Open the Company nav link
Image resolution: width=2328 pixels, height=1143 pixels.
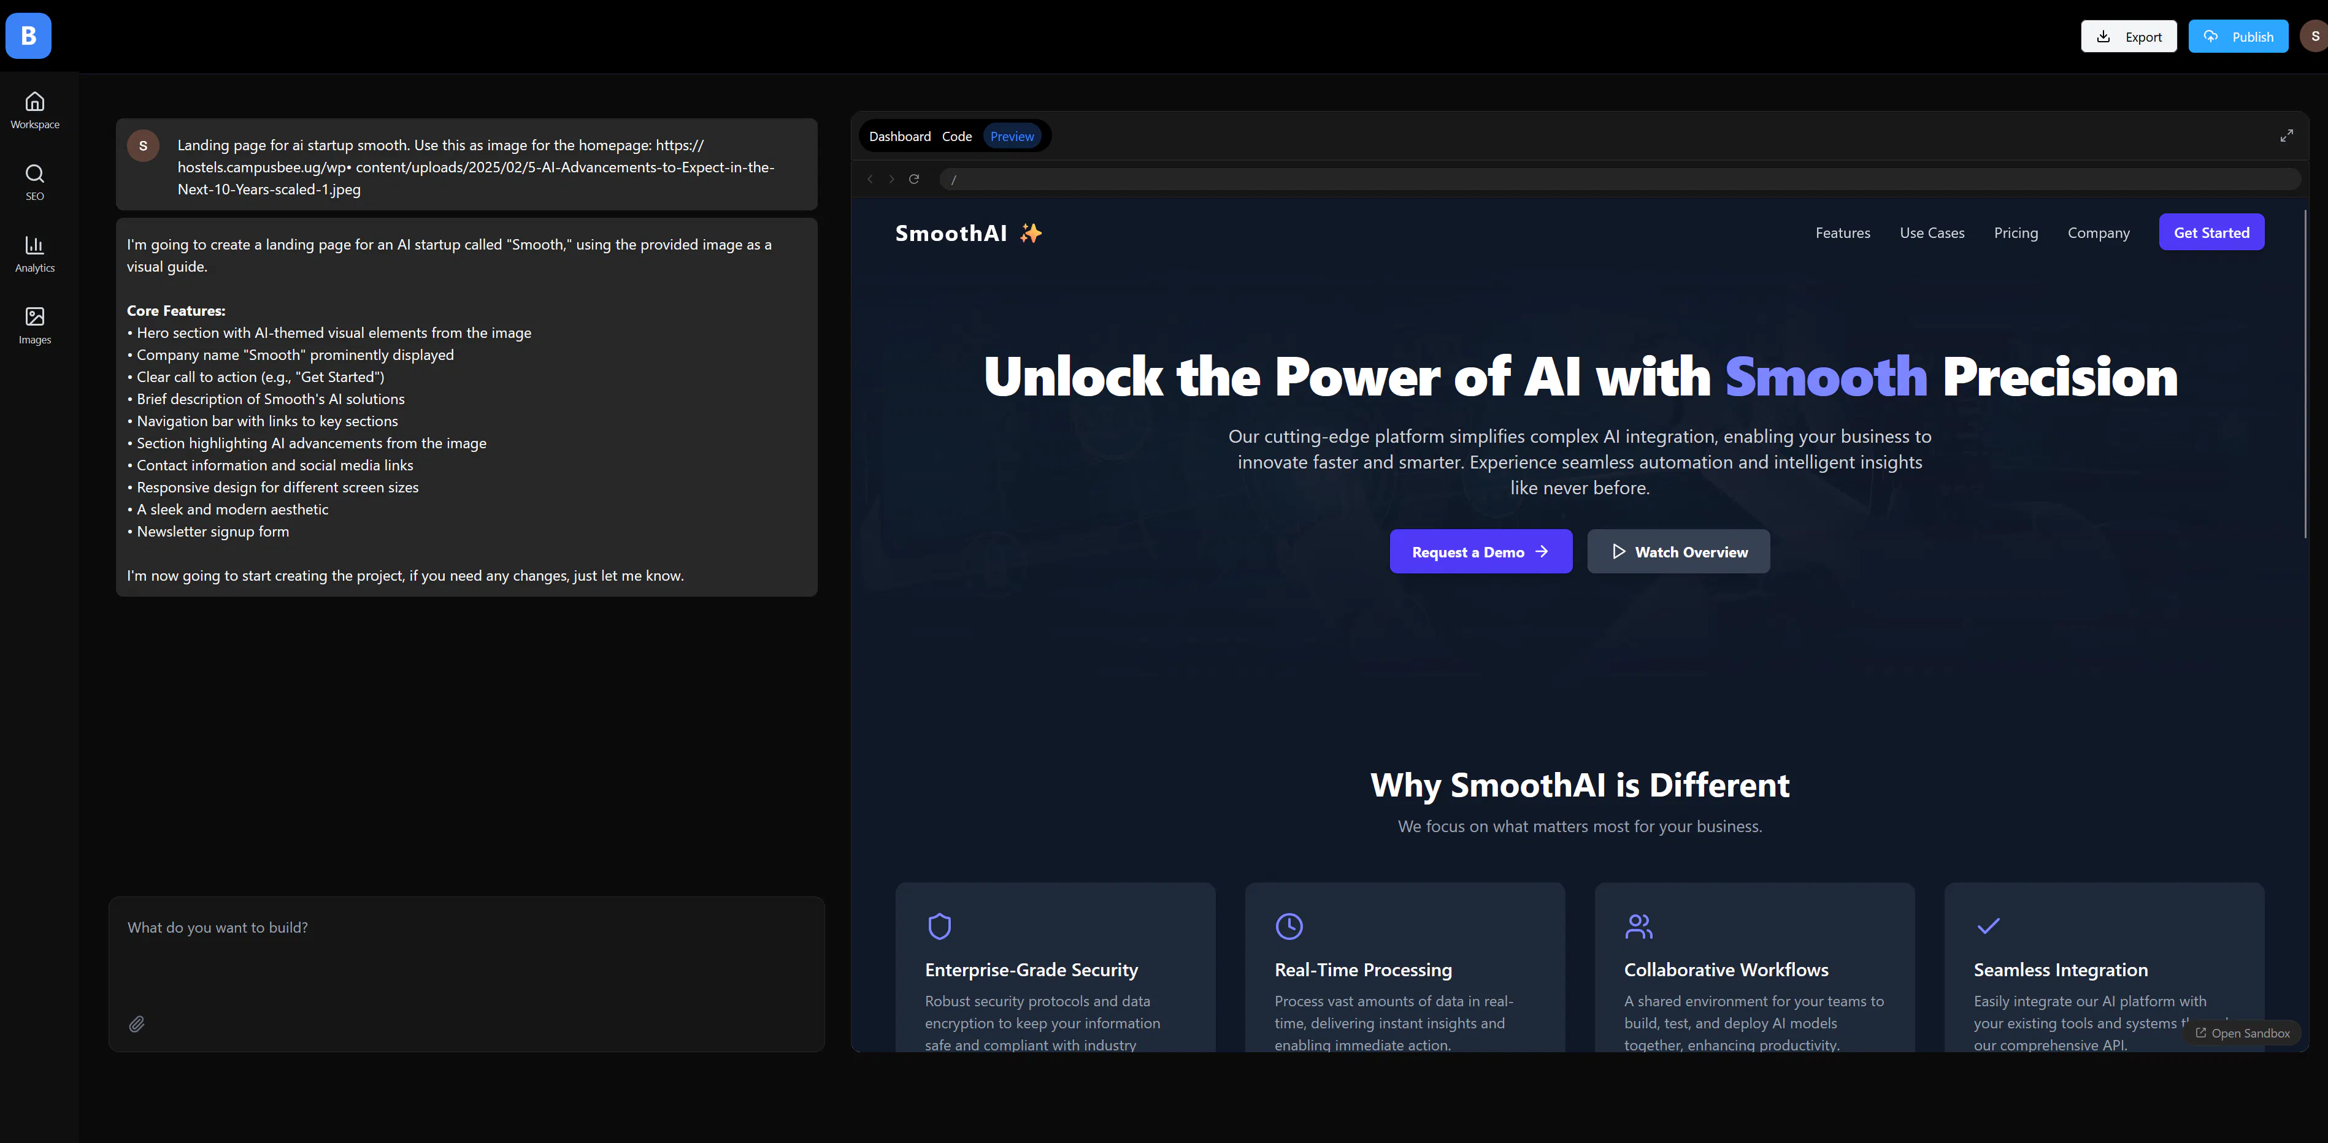point(2099,233)
